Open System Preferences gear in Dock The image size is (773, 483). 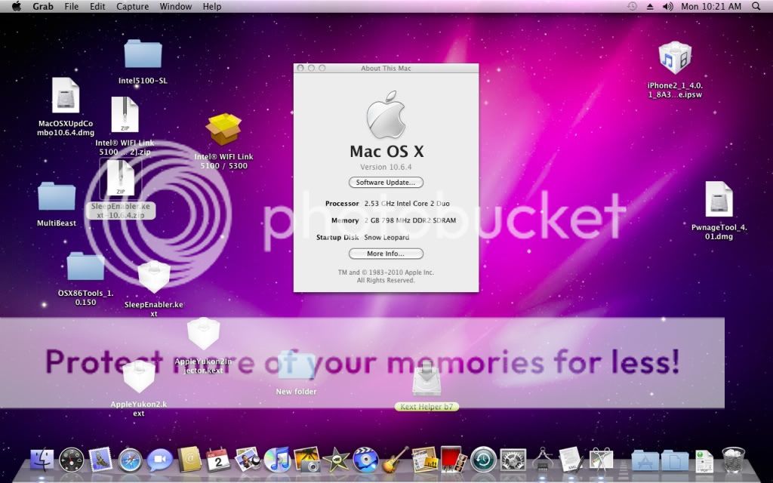513,459
